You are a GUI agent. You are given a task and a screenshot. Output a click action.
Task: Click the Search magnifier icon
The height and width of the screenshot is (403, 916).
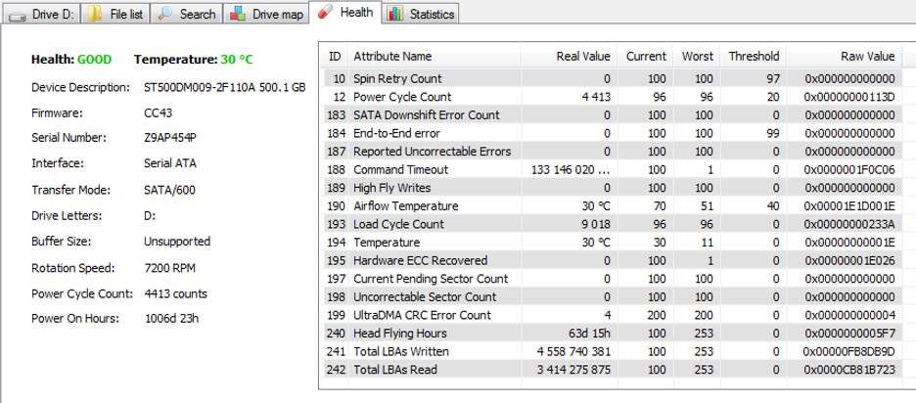(x=164, y=14)
